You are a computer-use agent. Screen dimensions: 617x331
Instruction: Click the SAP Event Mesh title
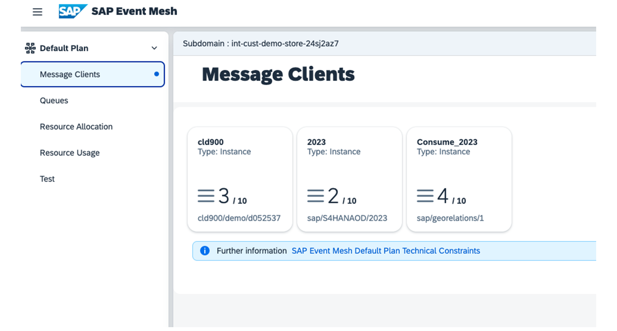134,11
